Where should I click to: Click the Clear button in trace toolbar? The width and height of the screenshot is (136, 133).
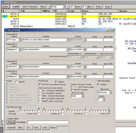click(x=42, y=7)
